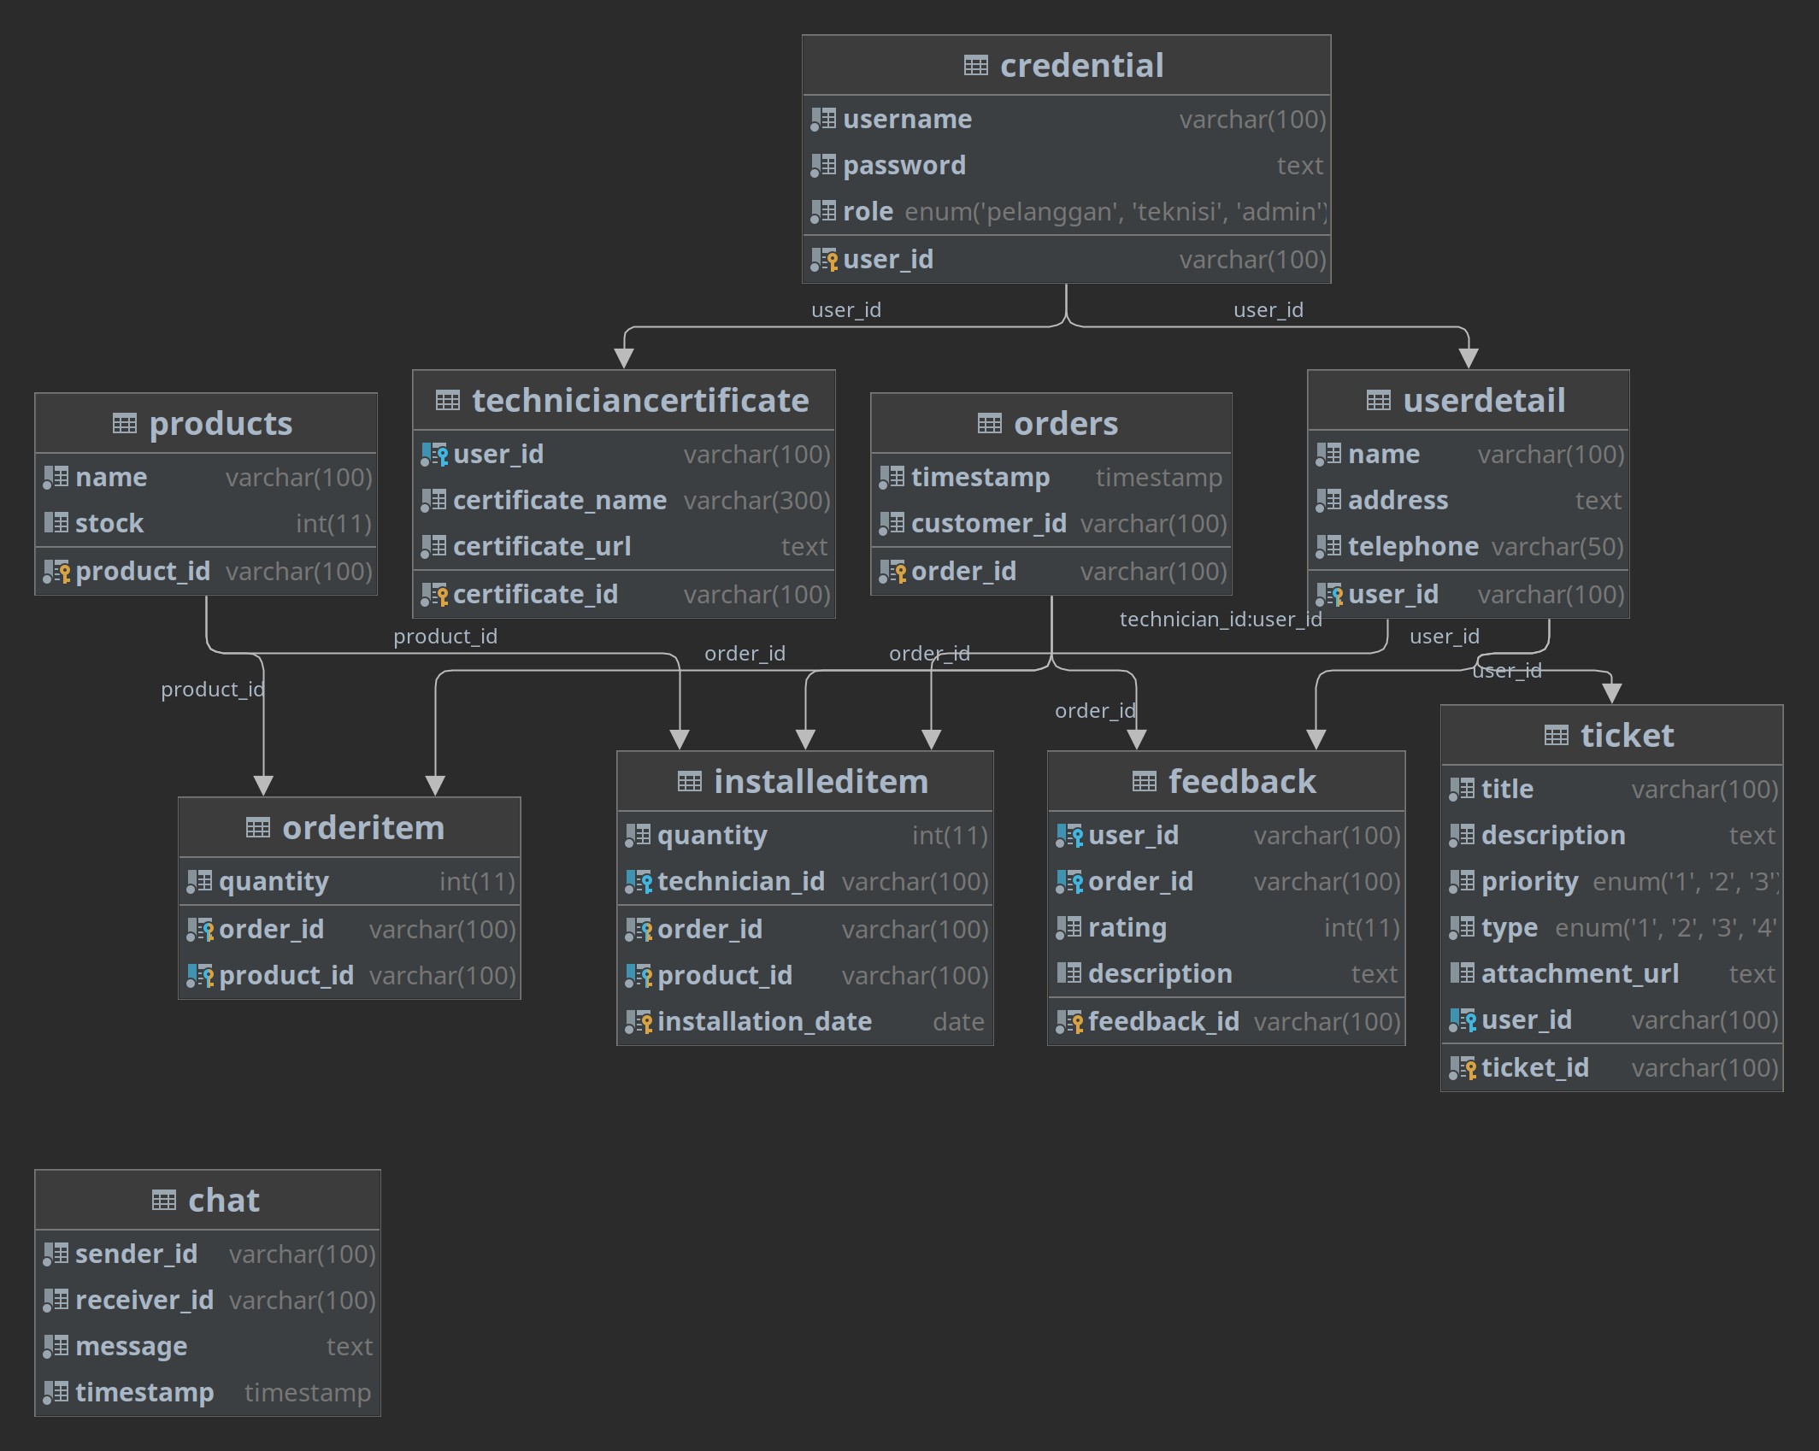Image resolution: width=1819 pixels, height=1451 pixels.
Task: Select certificate_url column row
Action: (624, 547)
